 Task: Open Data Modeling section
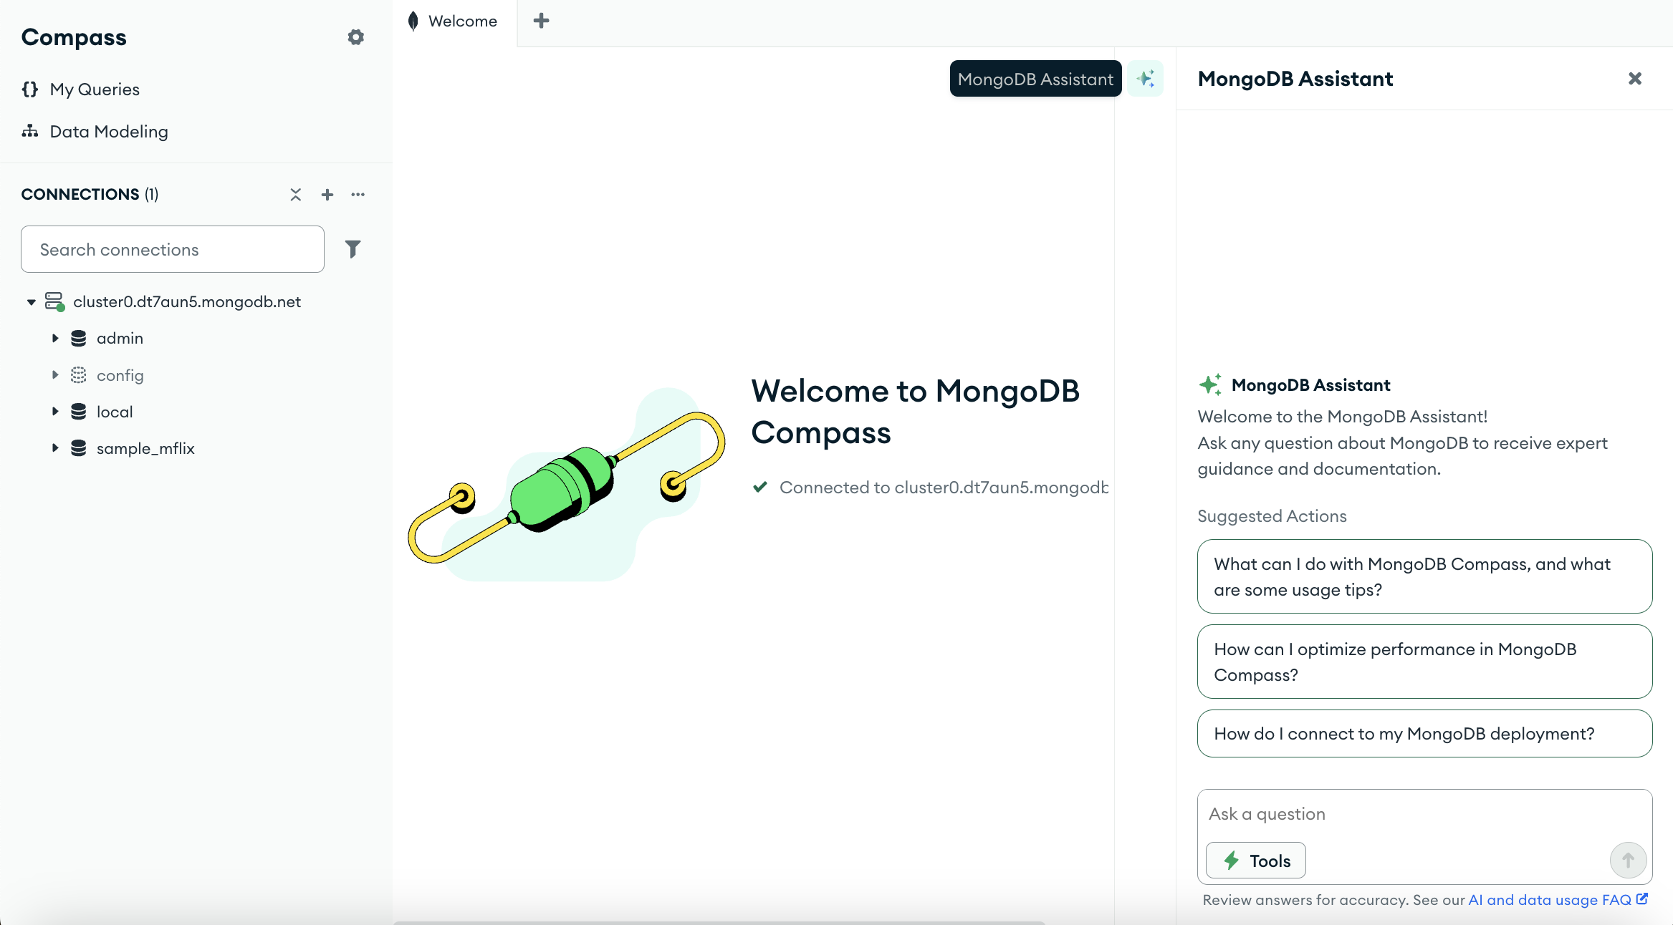108,132
